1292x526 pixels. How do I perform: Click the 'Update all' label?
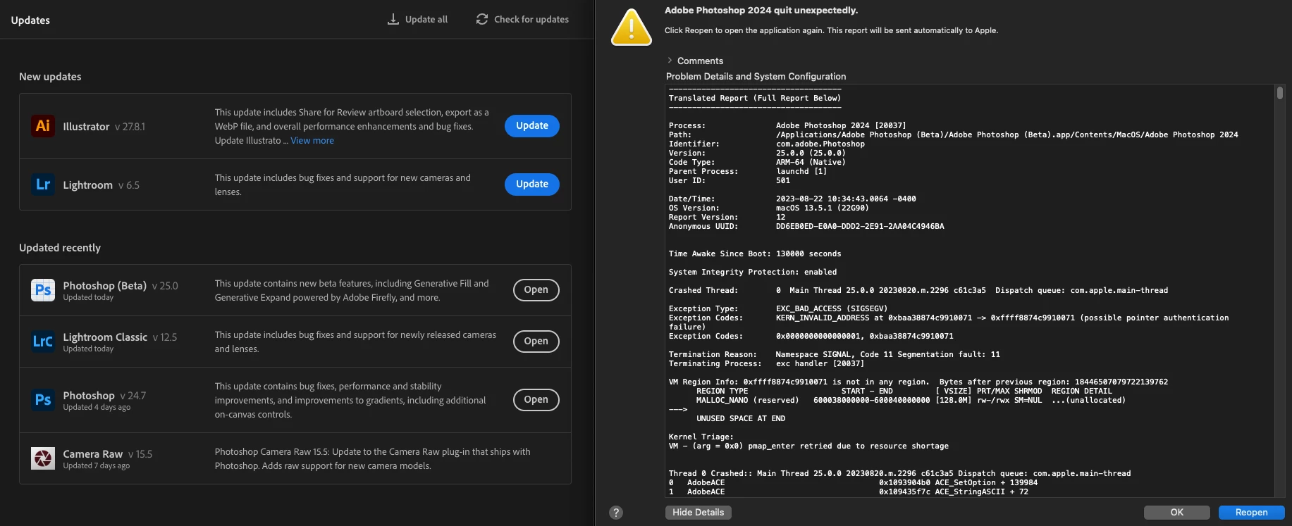426,20
